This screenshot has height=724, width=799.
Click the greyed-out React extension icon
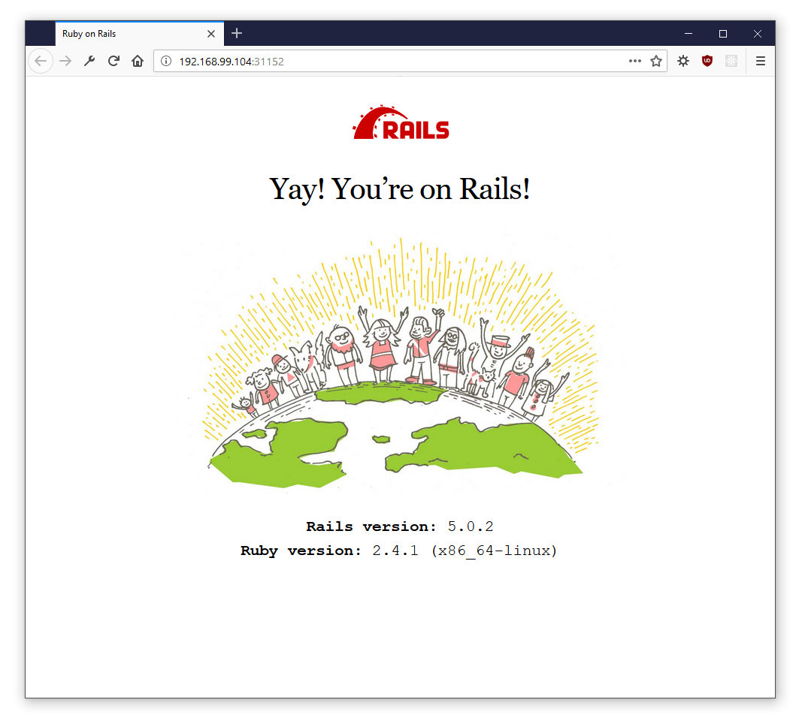tap(731, 61)
